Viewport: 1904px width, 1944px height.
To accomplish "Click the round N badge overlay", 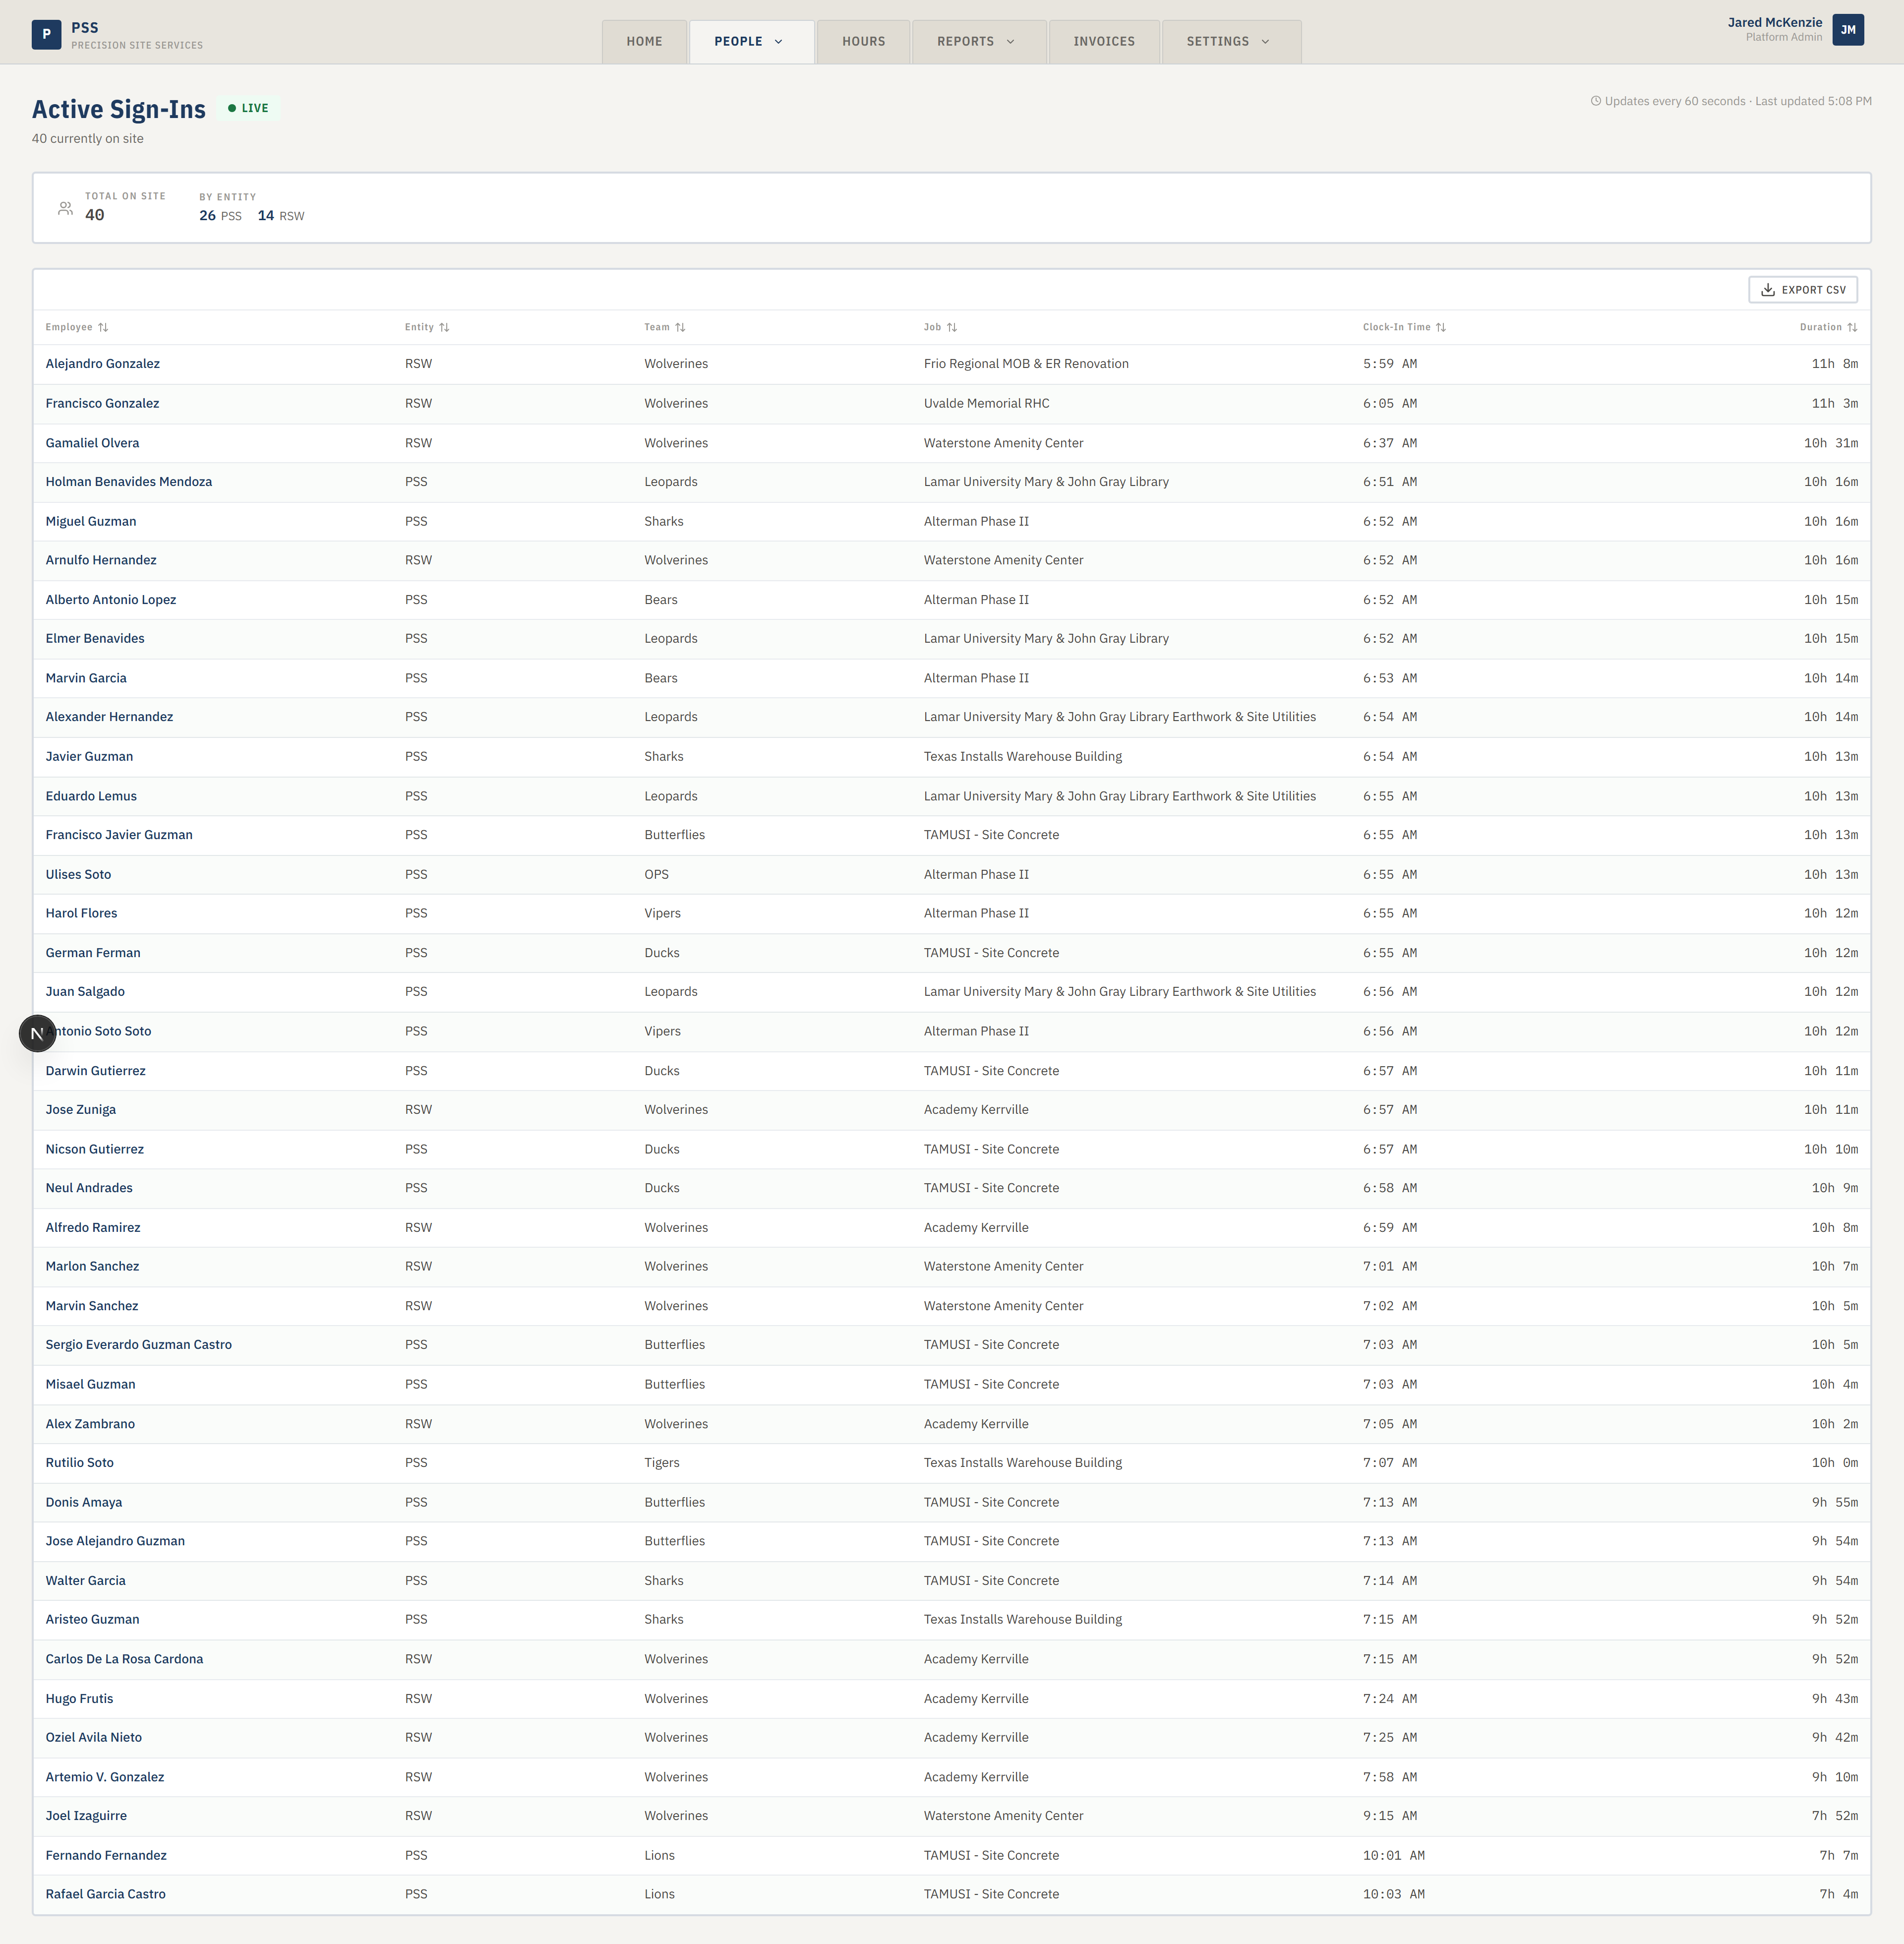I will [37, 1033].
